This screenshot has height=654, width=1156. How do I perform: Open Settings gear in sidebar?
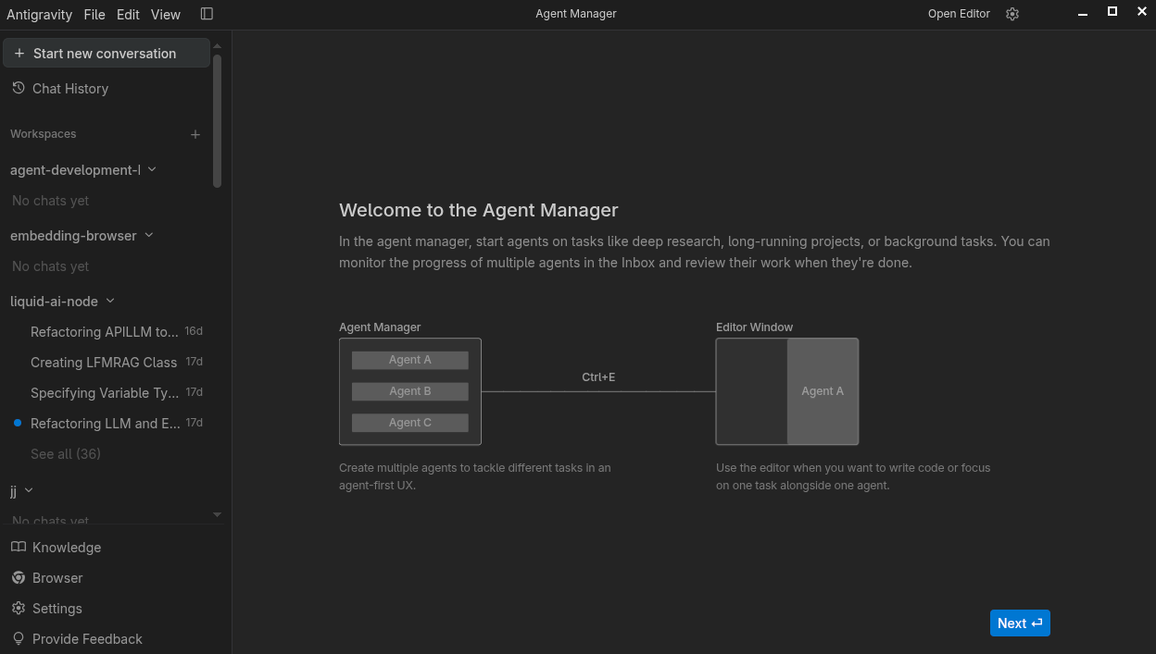(19, 608)
